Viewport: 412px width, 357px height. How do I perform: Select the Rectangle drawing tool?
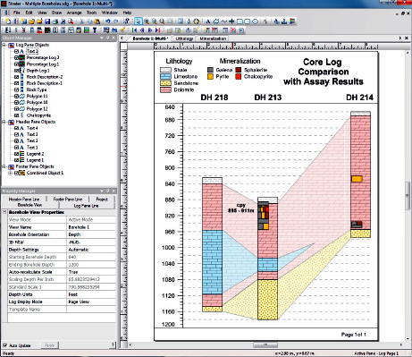tap(240, 21)
